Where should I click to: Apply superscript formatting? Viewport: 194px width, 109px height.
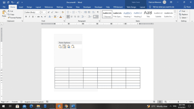(45, 17)
